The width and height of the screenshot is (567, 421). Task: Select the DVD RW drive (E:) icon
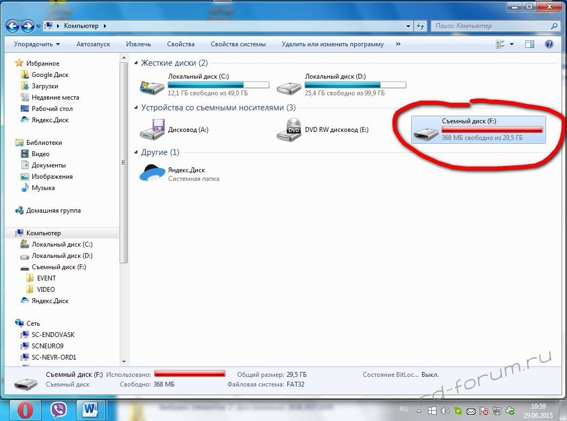click(289, 130)
